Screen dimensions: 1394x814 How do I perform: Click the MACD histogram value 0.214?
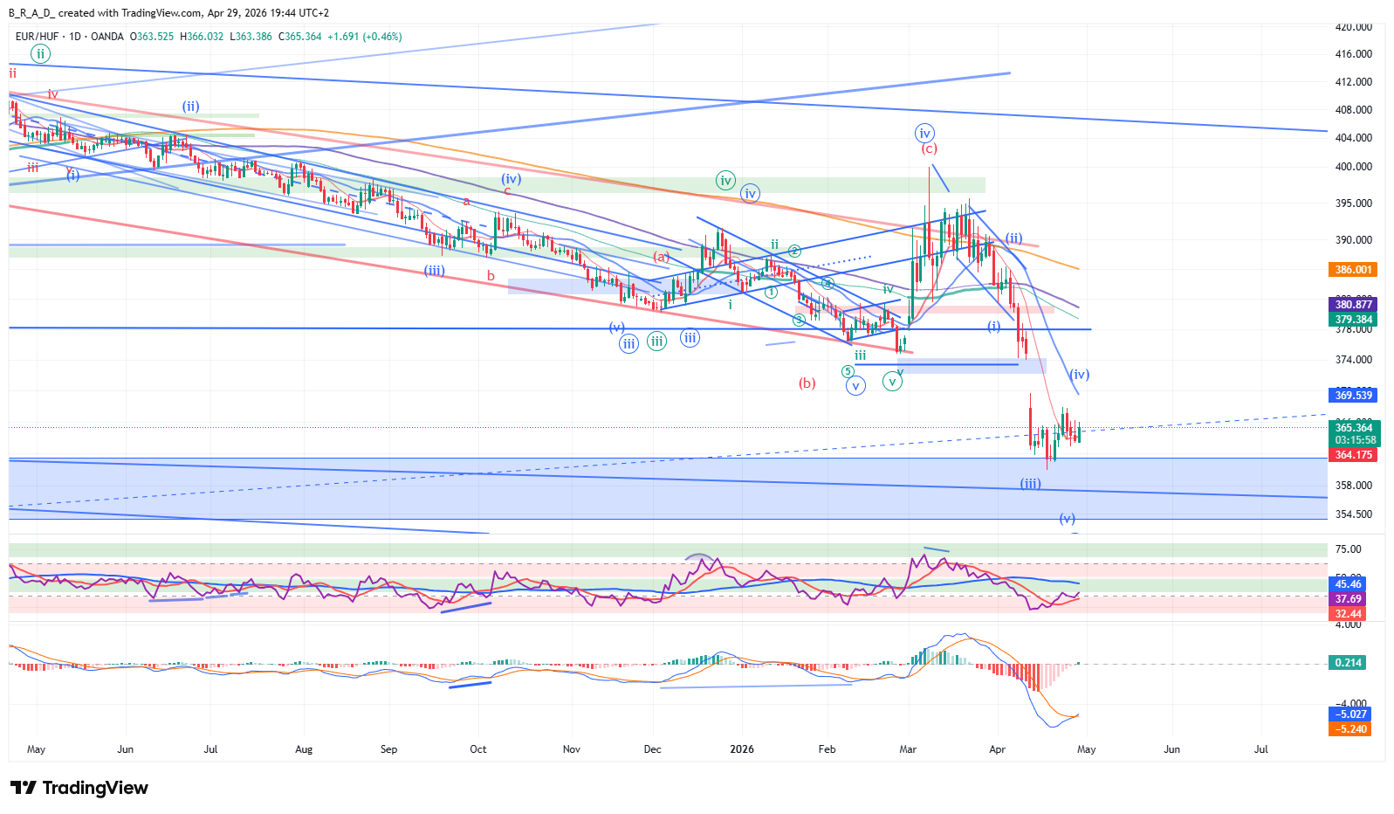tap(1347, 663)
